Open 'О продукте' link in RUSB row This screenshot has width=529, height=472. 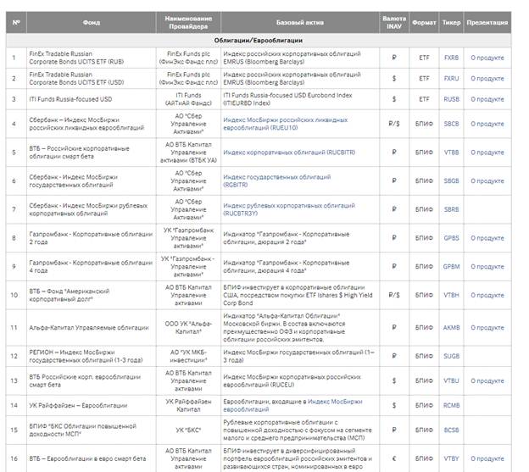pos(487,99)
